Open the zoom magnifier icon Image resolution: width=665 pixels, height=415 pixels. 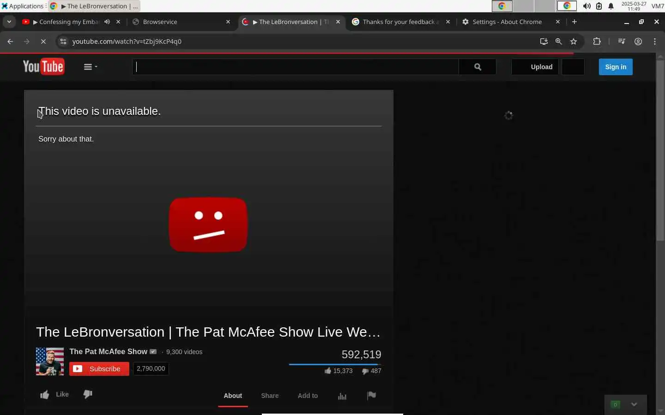click(x=559, y=41)
